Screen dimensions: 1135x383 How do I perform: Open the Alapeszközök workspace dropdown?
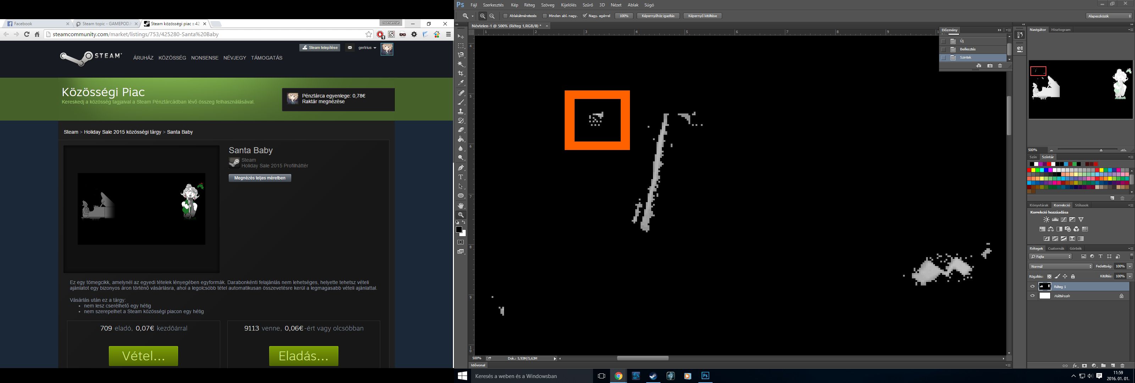point(1108,16)
